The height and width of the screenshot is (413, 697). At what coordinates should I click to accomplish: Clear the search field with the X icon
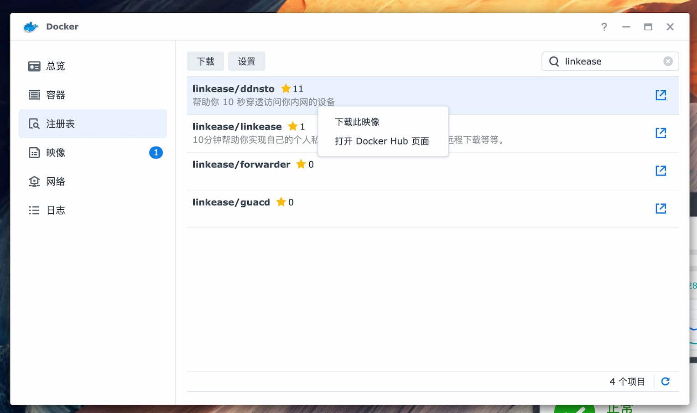pos(668,61)
